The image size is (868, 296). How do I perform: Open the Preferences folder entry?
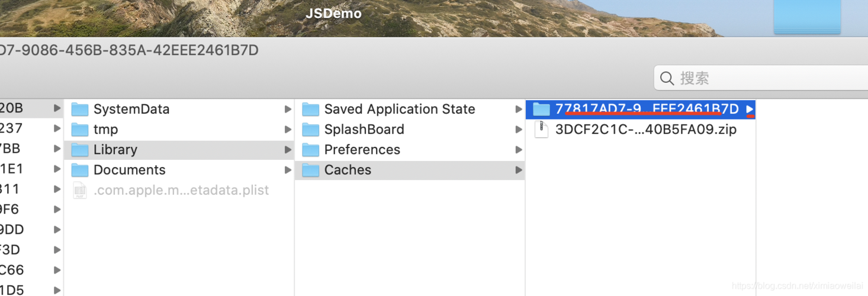(x=410, y=150)
